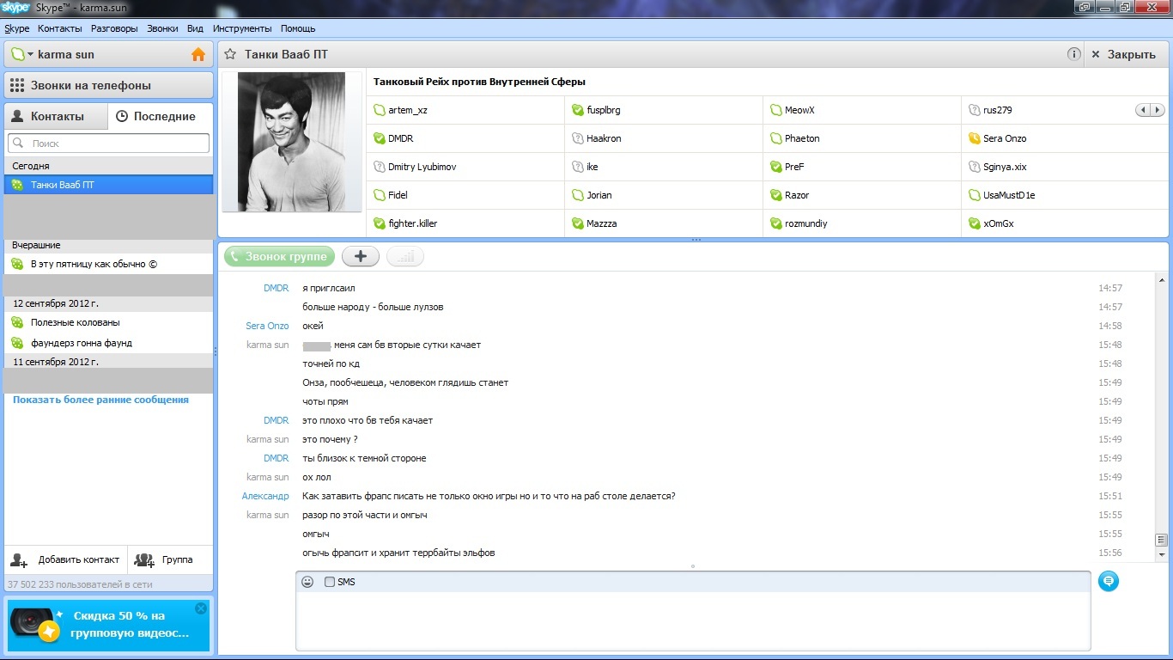Screen dimensions: 1173x660
Task: Select participant xOmGx
Action: click(999, 223)
